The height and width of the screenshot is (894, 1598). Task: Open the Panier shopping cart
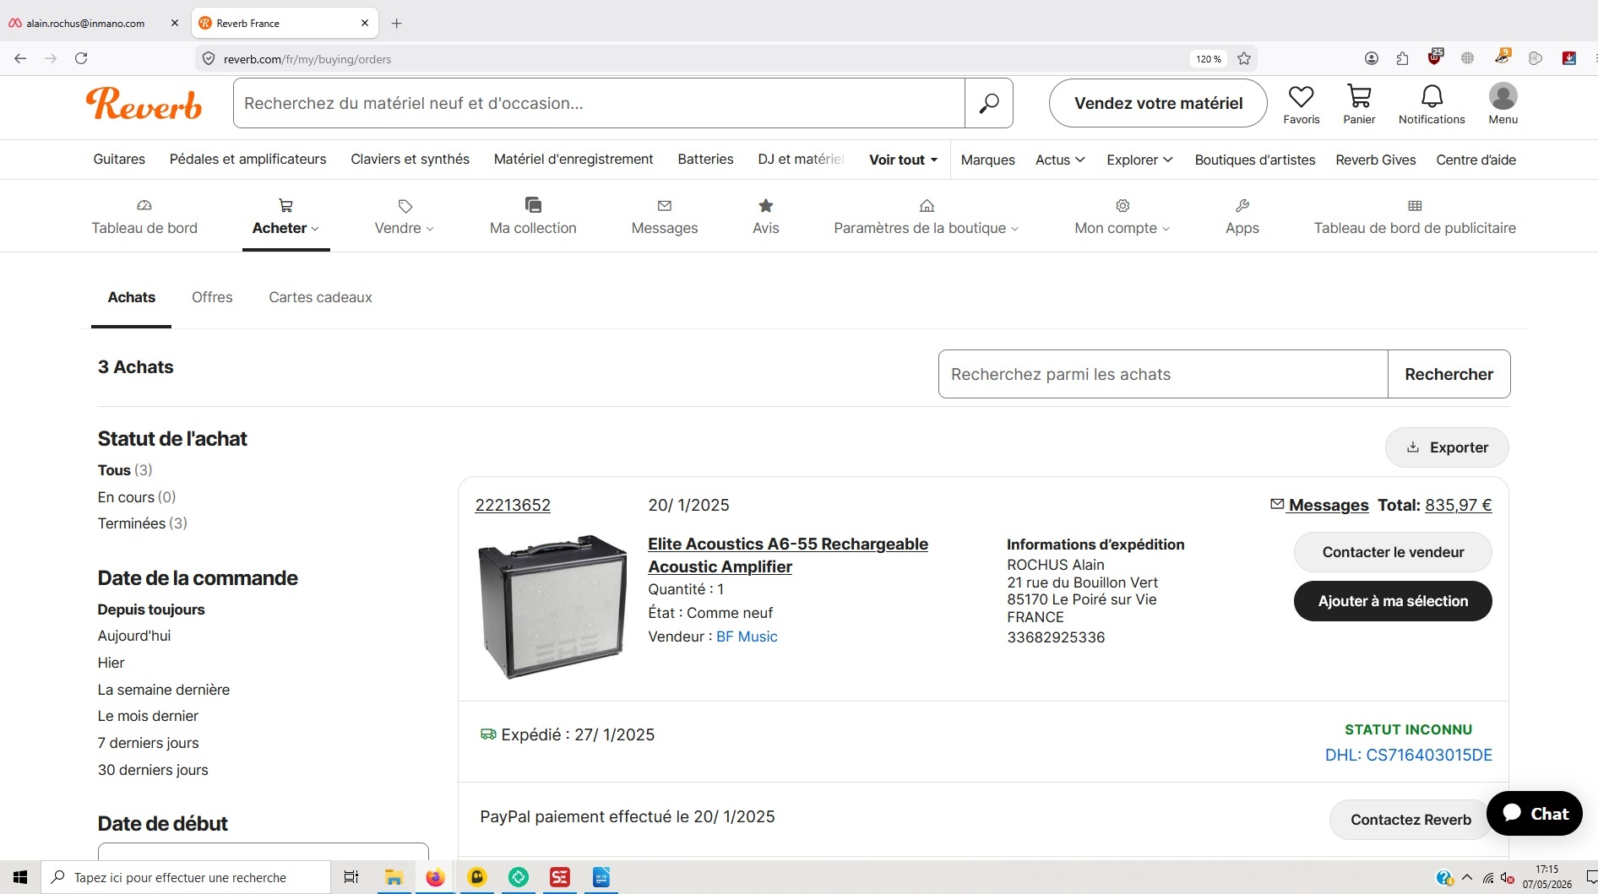point(1359,105)
